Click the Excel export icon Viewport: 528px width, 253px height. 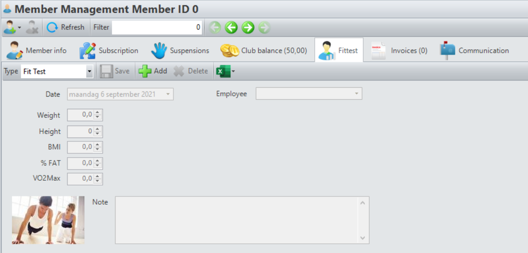point(222,71)
